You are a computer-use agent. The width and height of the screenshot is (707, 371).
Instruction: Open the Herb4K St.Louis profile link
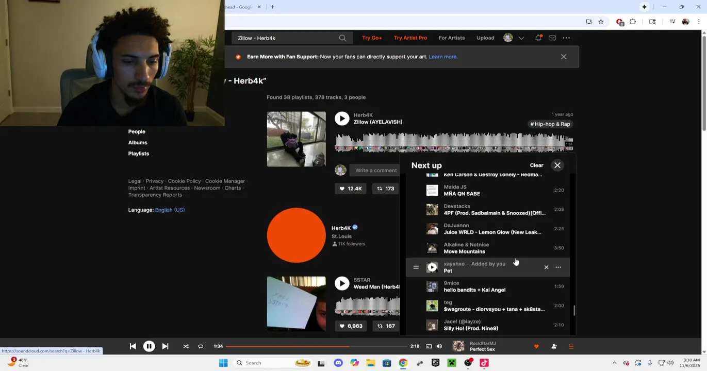pyautogui.click(x=341, y=228)
